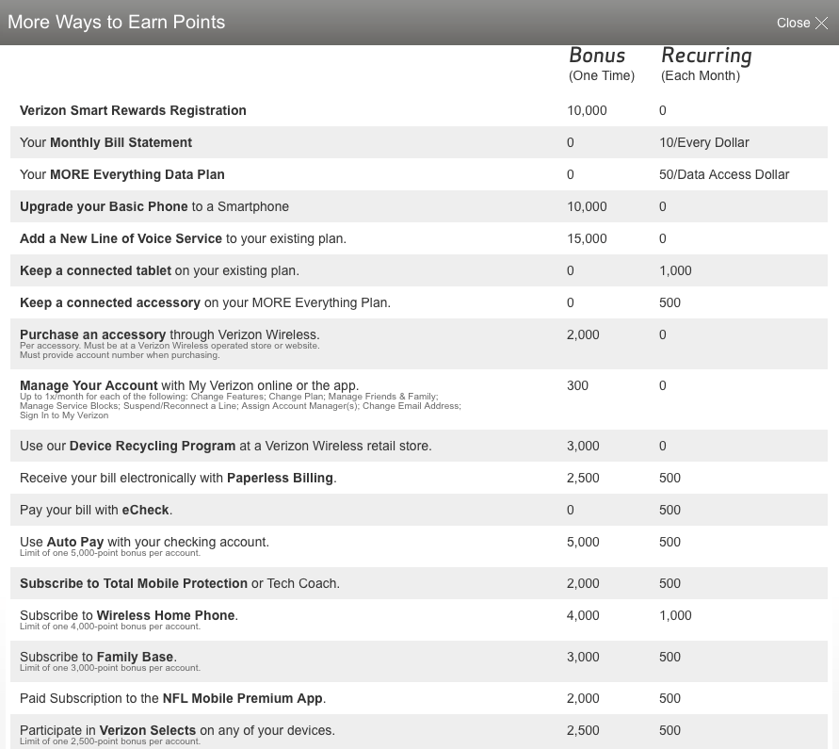Click 500 recurring for Paperless Billing
Viewport: 839px width, 749px height.
[670, 478]
